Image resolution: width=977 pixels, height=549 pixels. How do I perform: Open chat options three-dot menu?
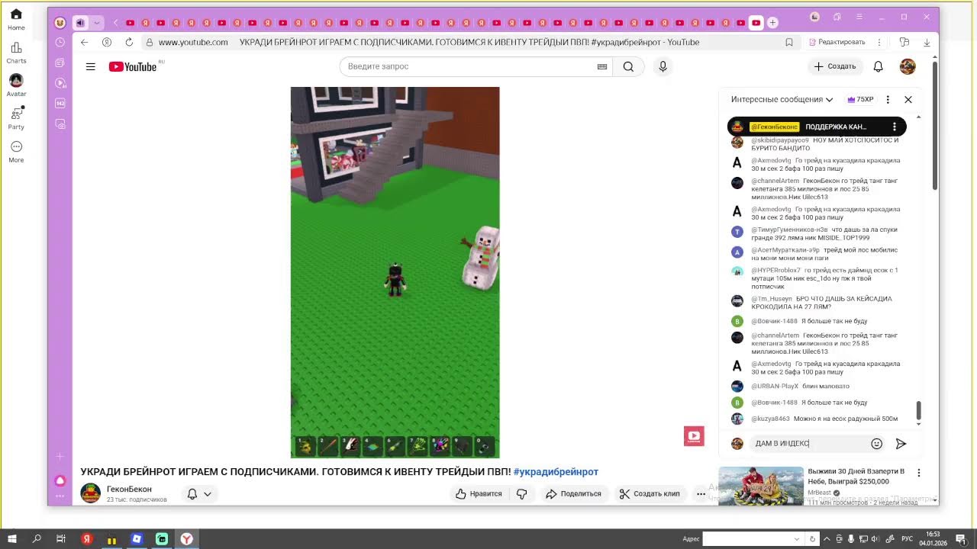(888, 99)
